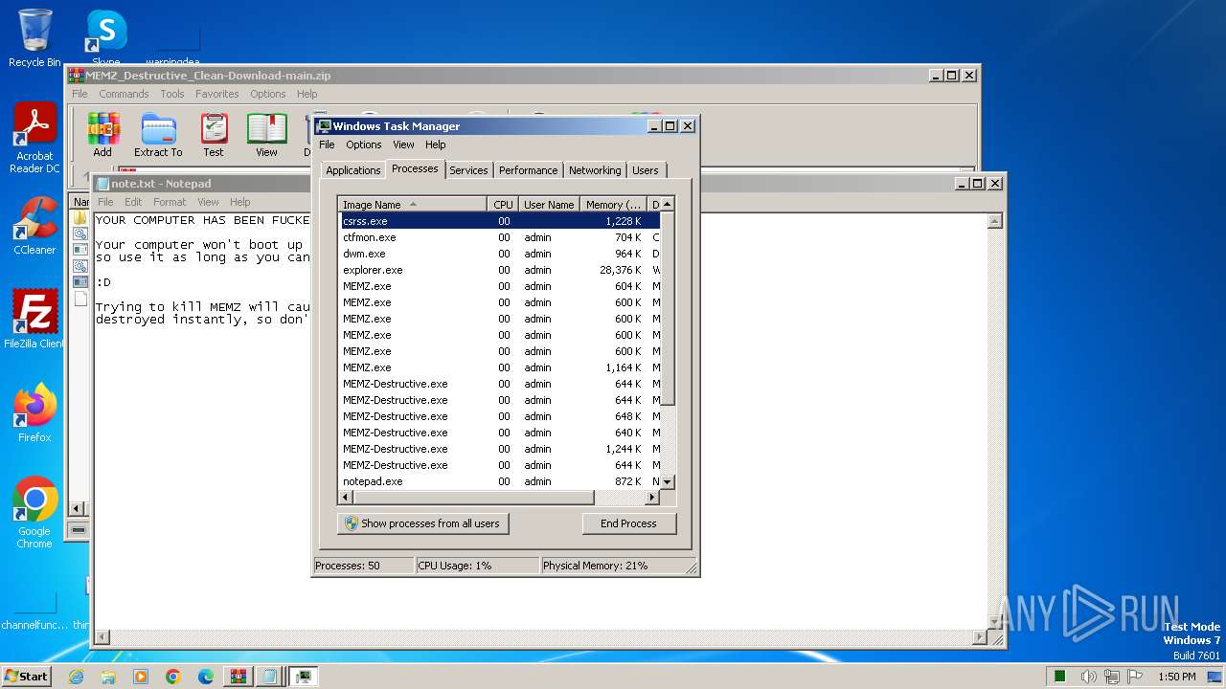The height and width of the screenshot is (689, 1226).
Task: Open the Action Center flag tray icon
Action: (x=1136, y=677)
